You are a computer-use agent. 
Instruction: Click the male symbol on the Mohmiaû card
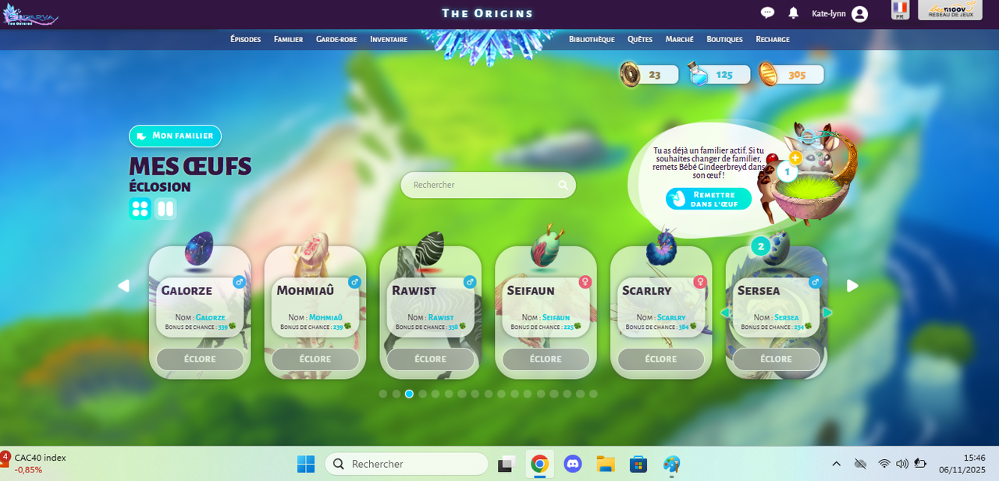click(354, 281)
